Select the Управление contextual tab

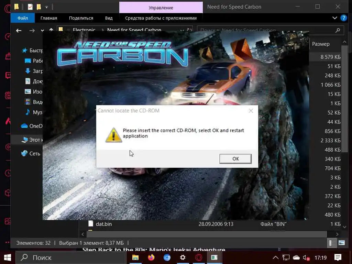pyautogui.click(x=161, y=8)
